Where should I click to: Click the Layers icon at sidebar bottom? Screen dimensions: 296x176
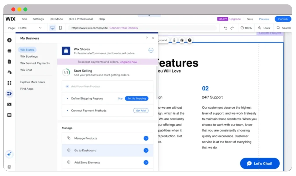point(9,167)
